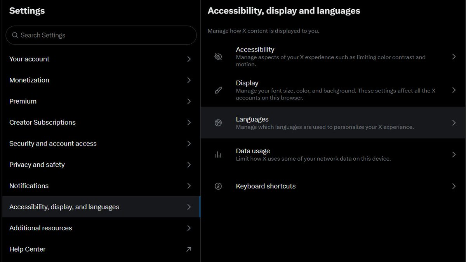Click 'Accessibility, display and languages' page heading
466x262 pixels.
(x=284, y=11)
